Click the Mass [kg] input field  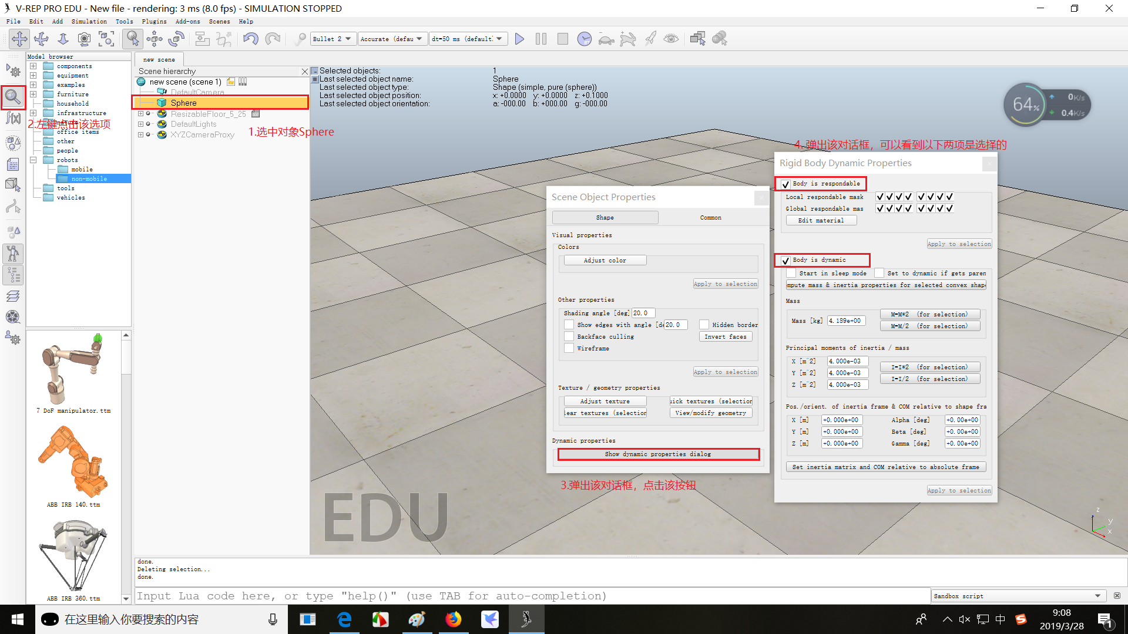pos(845,321)
